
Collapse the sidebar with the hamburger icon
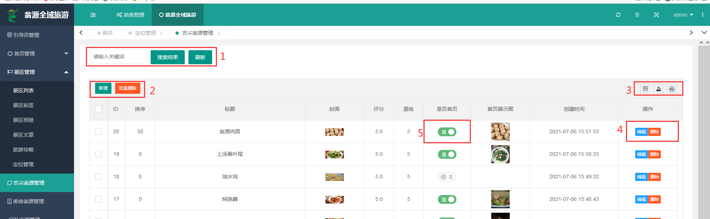click(x=93, y=15)
